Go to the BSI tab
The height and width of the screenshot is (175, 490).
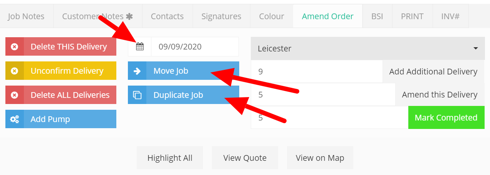tap(377, 16)
